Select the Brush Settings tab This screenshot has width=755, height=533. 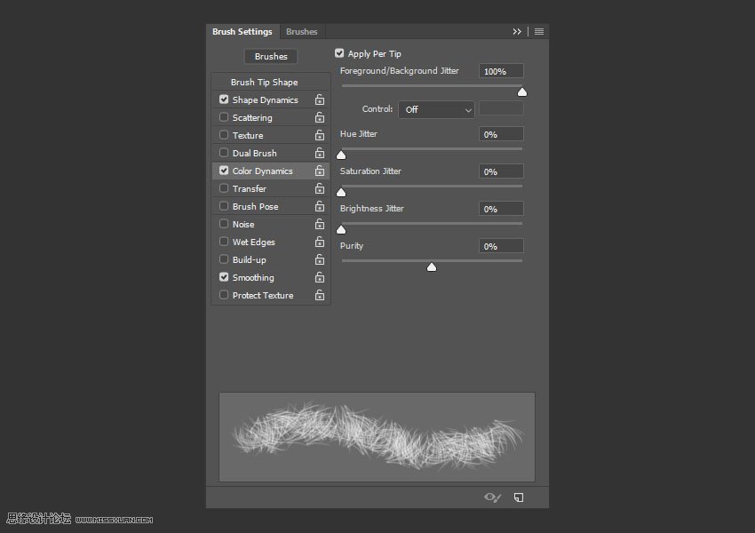point(242,32)
